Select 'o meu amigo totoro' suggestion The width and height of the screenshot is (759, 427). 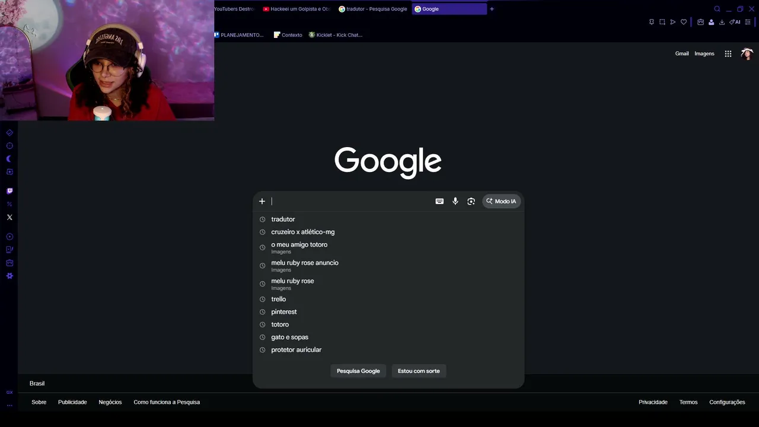coord(388,247)
